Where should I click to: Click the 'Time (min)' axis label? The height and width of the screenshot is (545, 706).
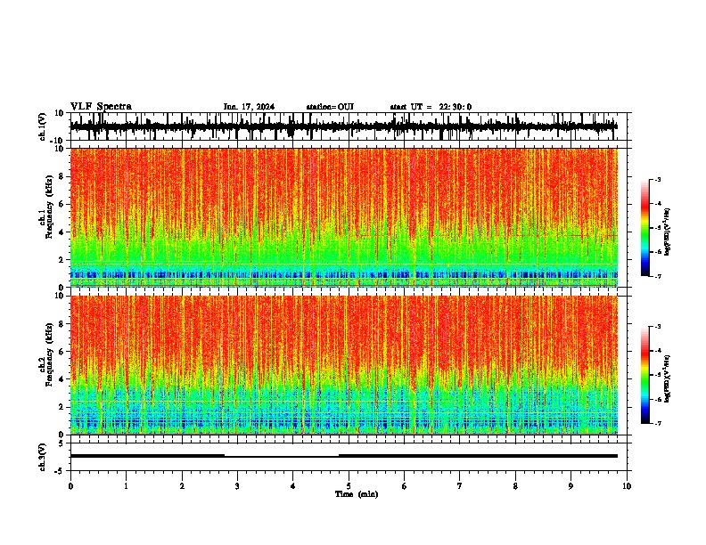[x=357, y=494]
